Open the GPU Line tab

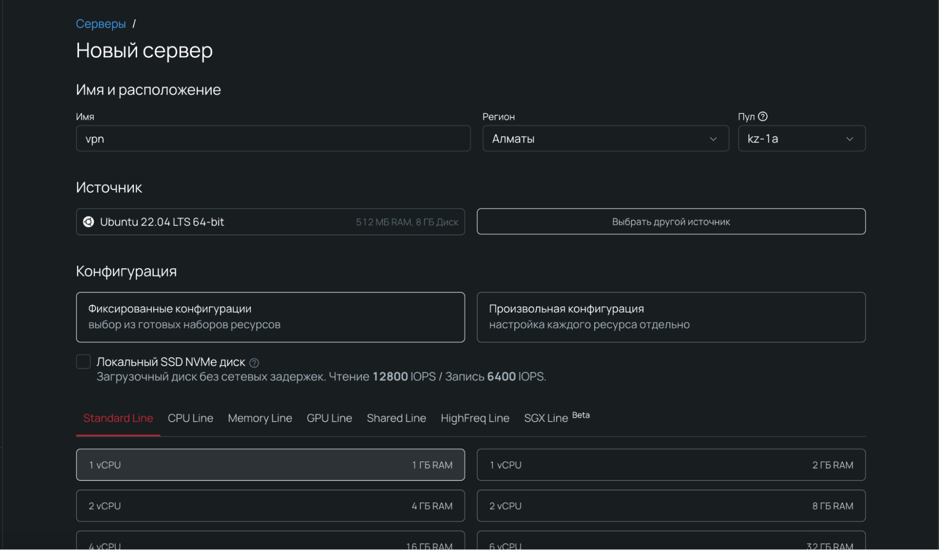pyautogui.click(x=329, y=418)
